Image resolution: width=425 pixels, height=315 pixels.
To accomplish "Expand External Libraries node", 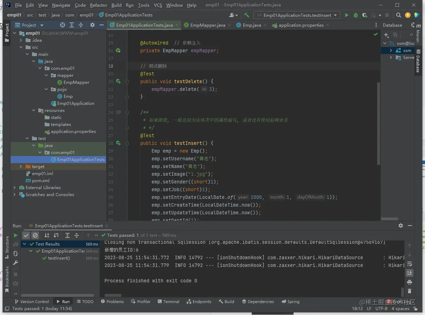I will (14, 188).
